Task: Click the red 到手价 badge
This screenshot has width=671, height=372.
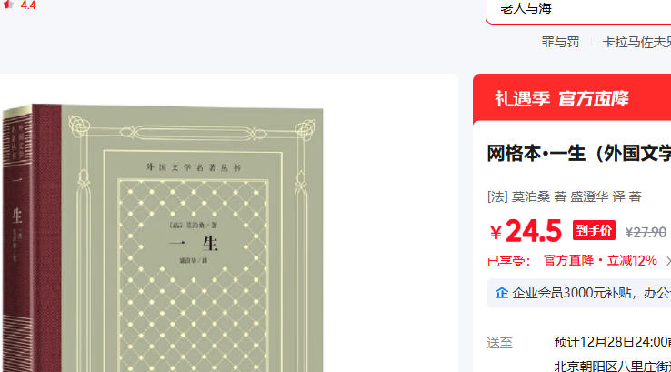Action: [594, 230]
